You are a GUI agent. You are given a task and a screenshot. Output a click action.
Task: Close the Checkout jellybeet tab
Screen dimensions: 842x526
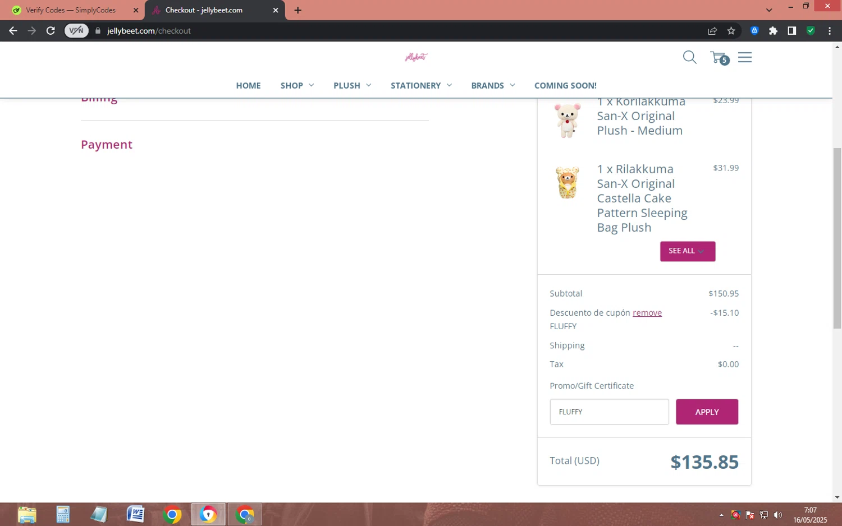[x=276, y=10]
